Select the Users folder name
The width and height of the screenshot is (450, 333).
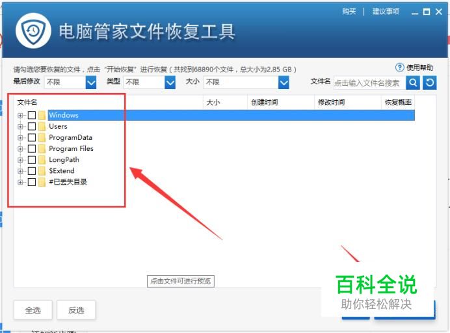click(58, 126)
